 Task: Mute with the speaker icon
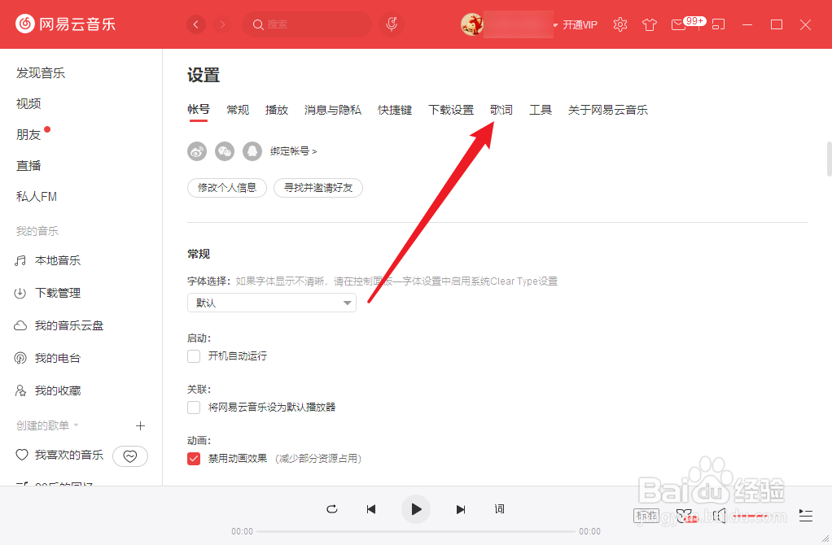point(719,516)
